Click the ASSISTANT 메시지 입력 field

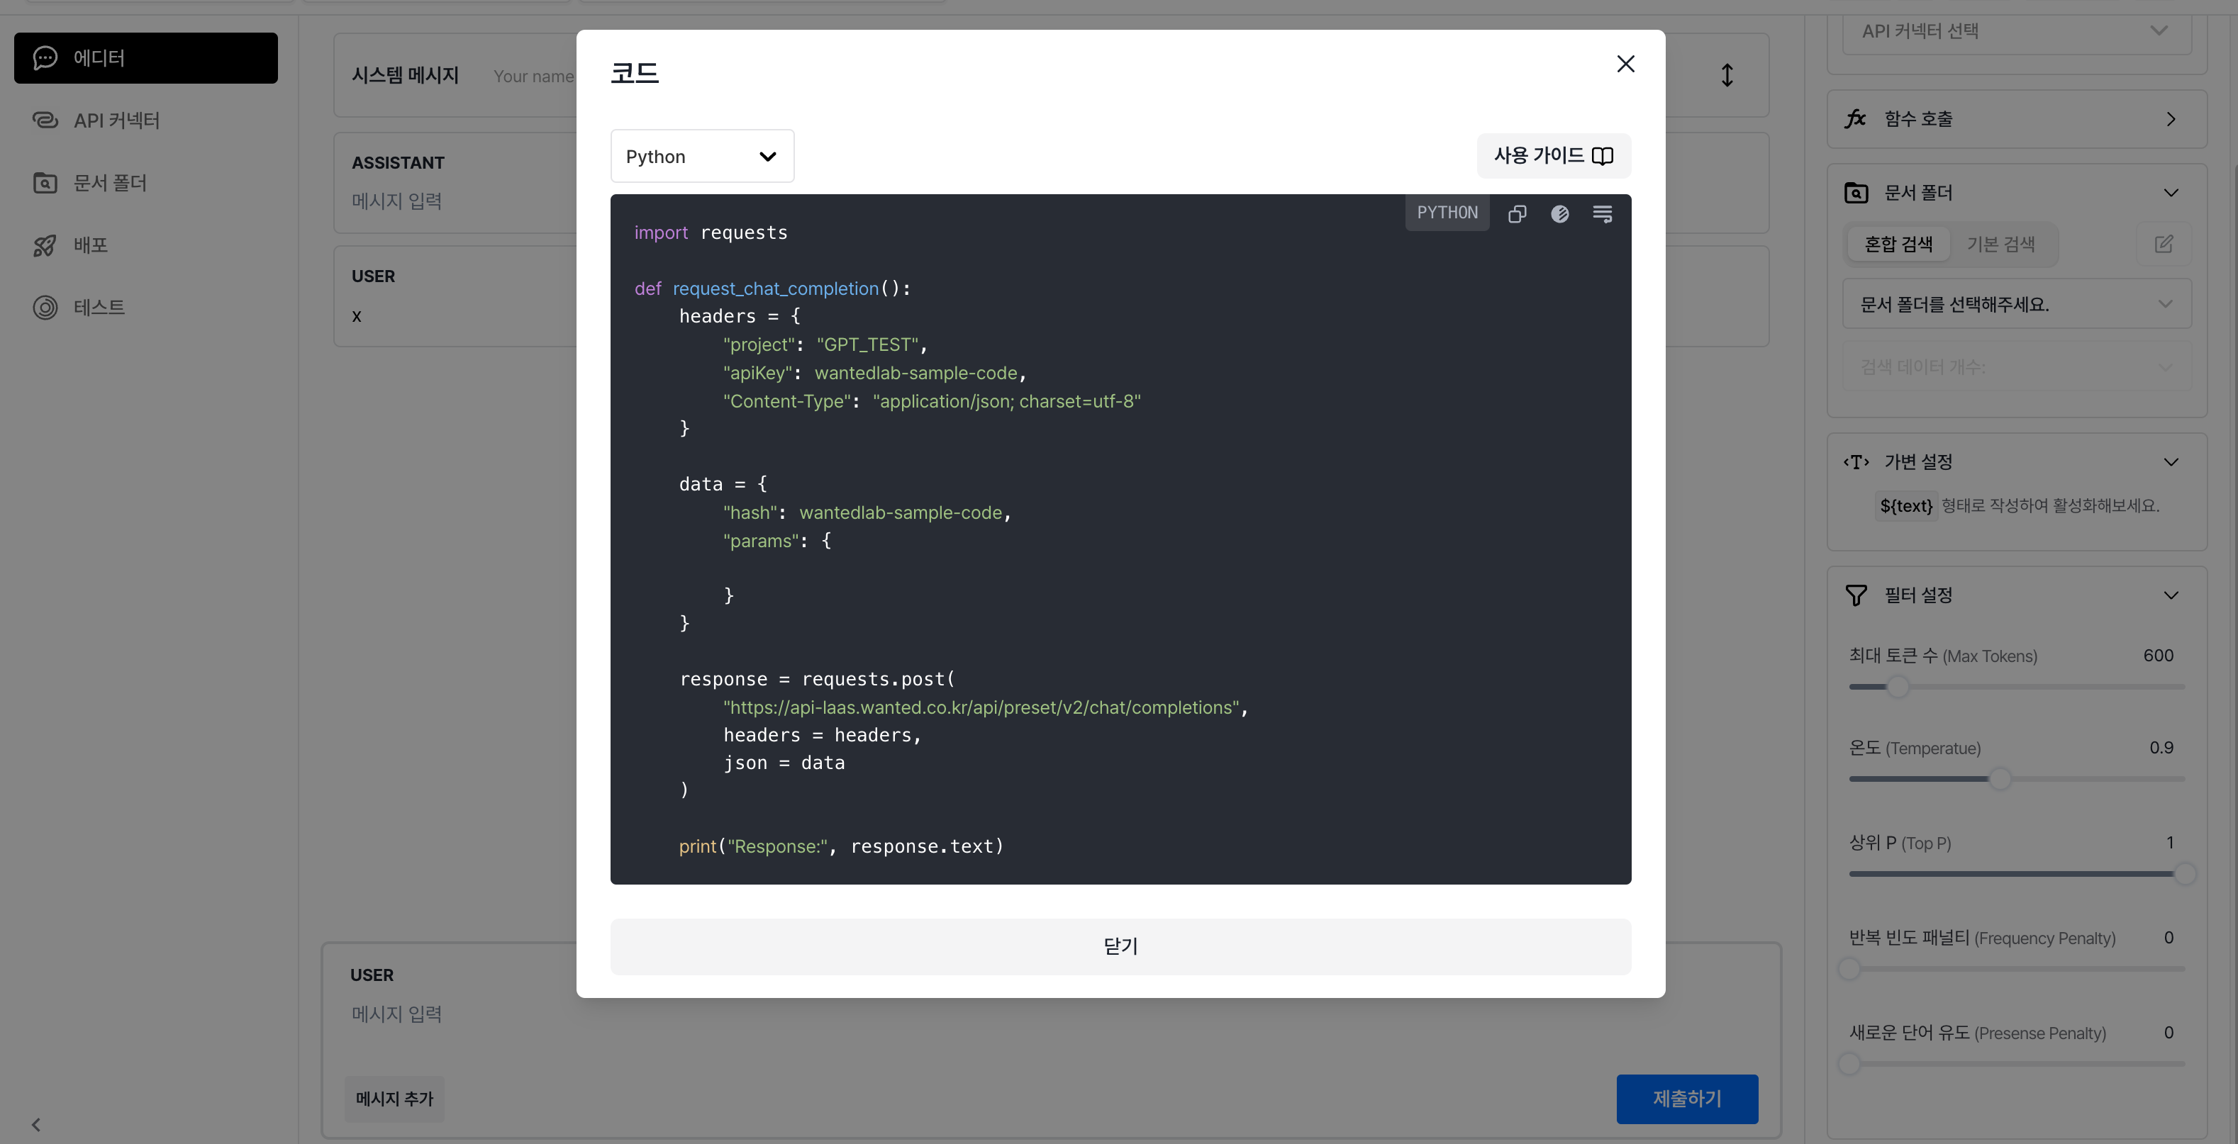pyautogui.click(x=397, y=201)
